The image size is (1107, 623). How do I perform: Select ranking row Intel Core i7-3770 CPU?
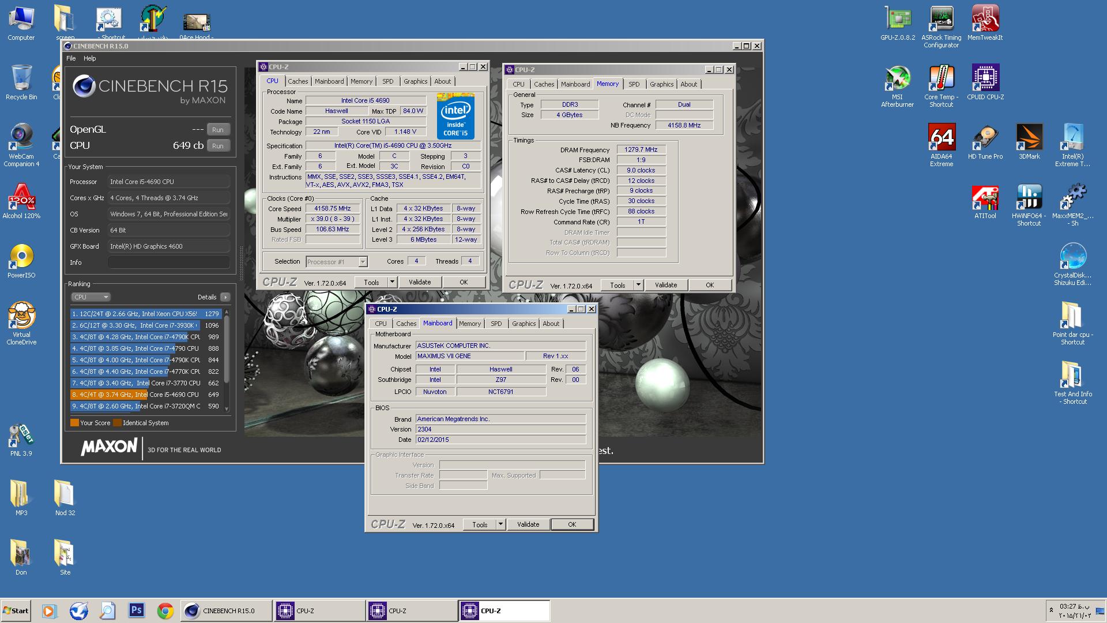click(146, 383)
